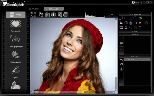Click the red-eye removal tool icon
The width and height of the screenshot is (154, 96).
click(x=140, y=23)
